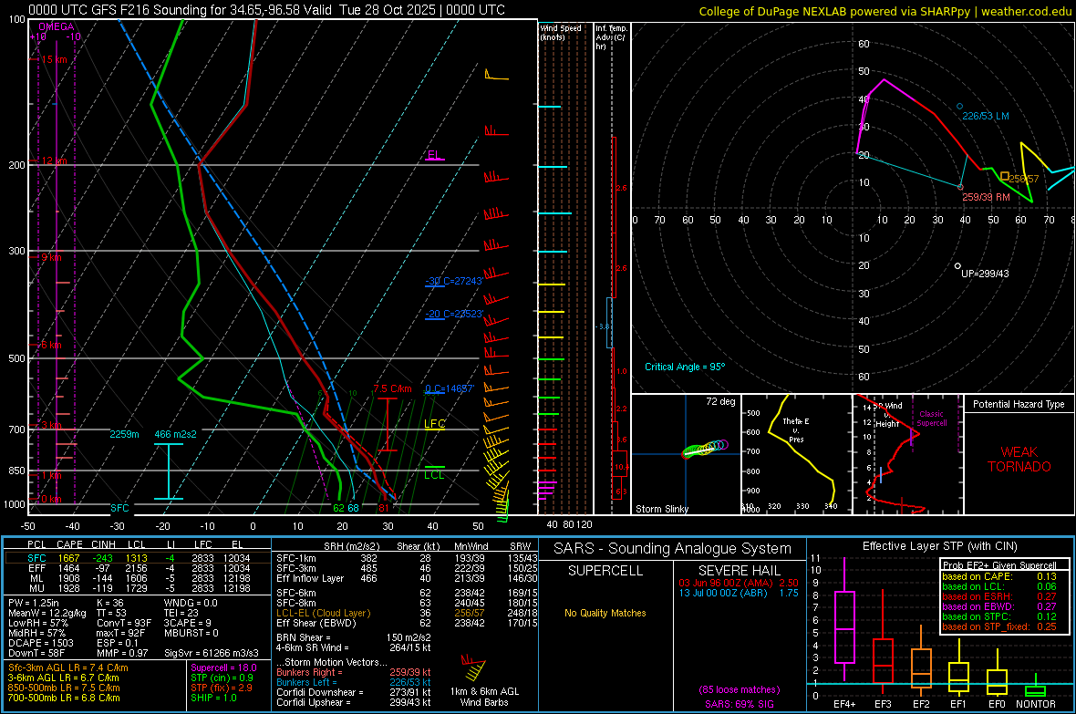Click the 'Classic Supercell' label
Viewport: 1076px width, 714px height.
(x=931, y=419)
